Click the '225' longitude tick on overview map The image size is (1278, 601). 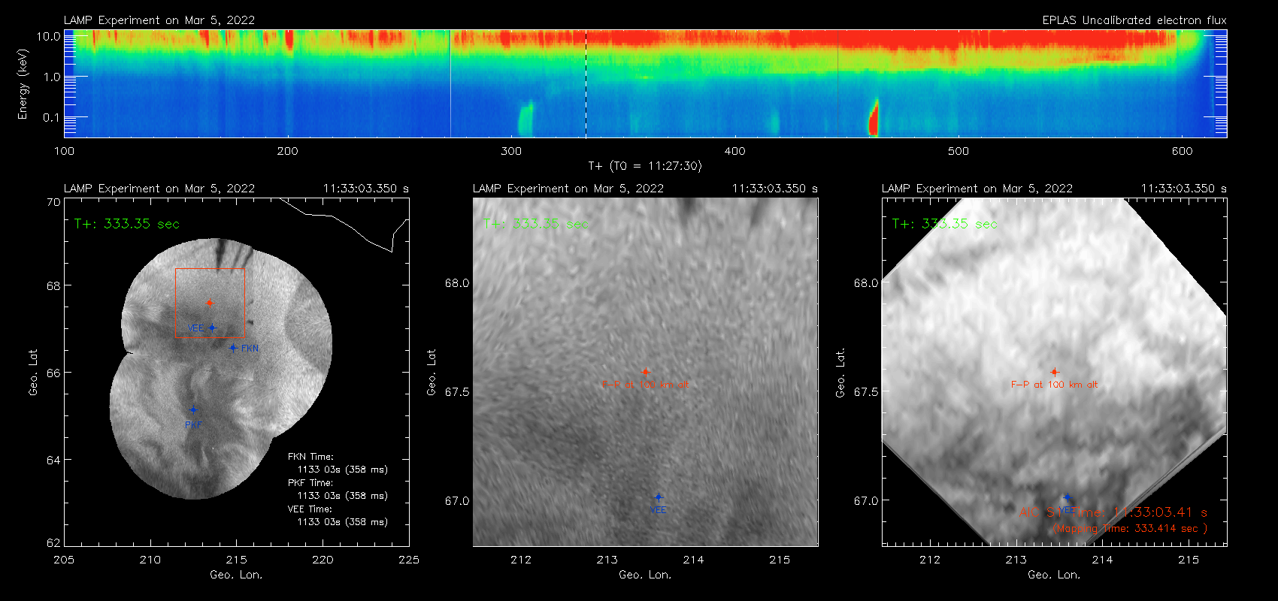[x=409, y=560]
